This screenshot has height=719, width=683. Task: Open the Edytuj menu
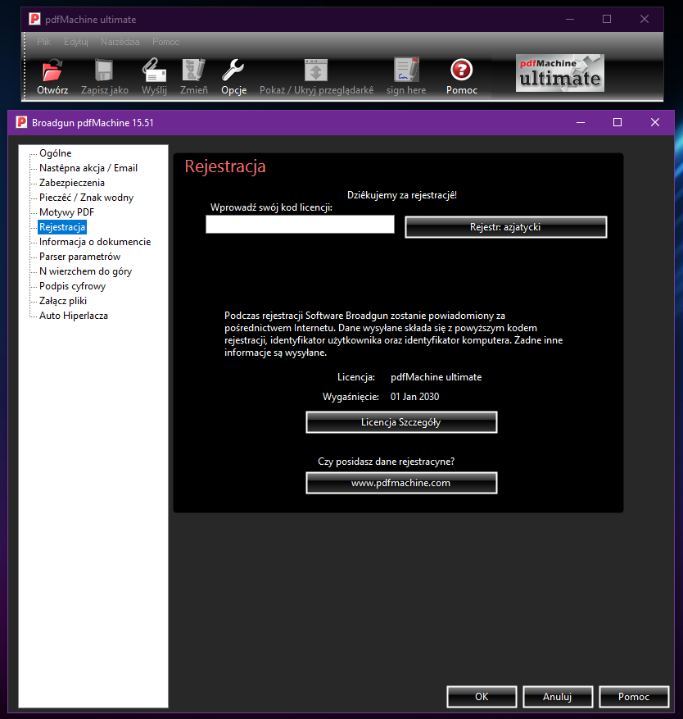75,42
